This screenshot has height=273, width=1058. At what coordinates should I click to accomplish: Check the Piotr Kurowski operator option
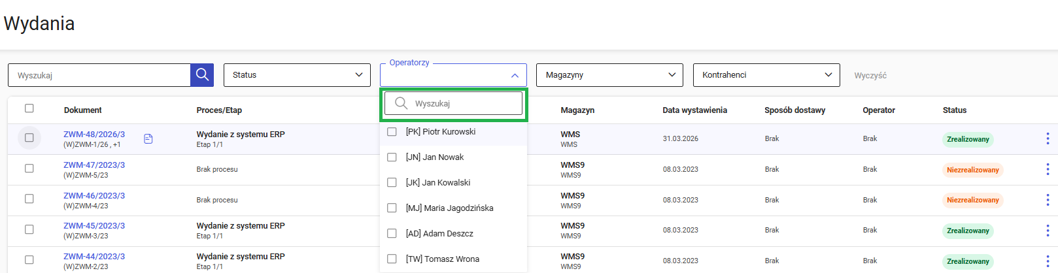click(x=392, y=132)
